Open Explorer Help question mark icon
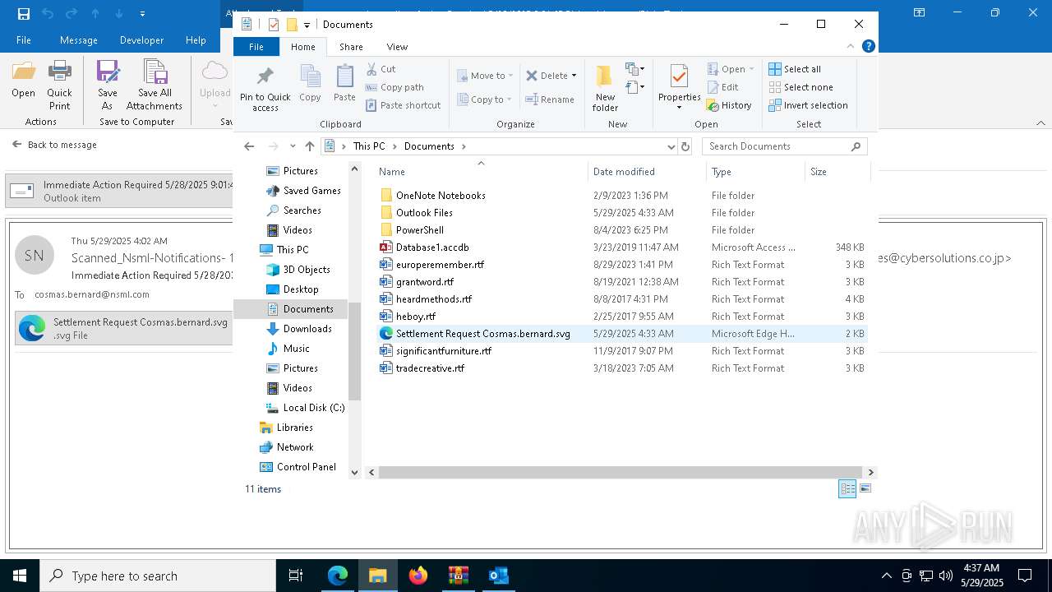Image resolution: width=1052 pixels, height=592 pixels. 869,46
